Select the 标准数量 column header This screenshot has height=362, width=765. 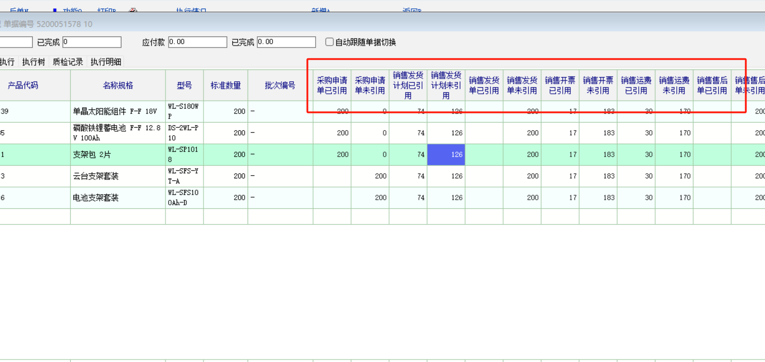[x=226, y=86]
